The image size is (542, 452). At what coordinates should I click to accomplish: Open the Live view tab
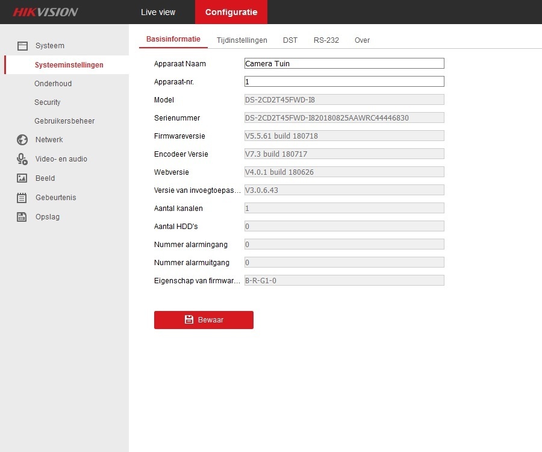[158, 12]
